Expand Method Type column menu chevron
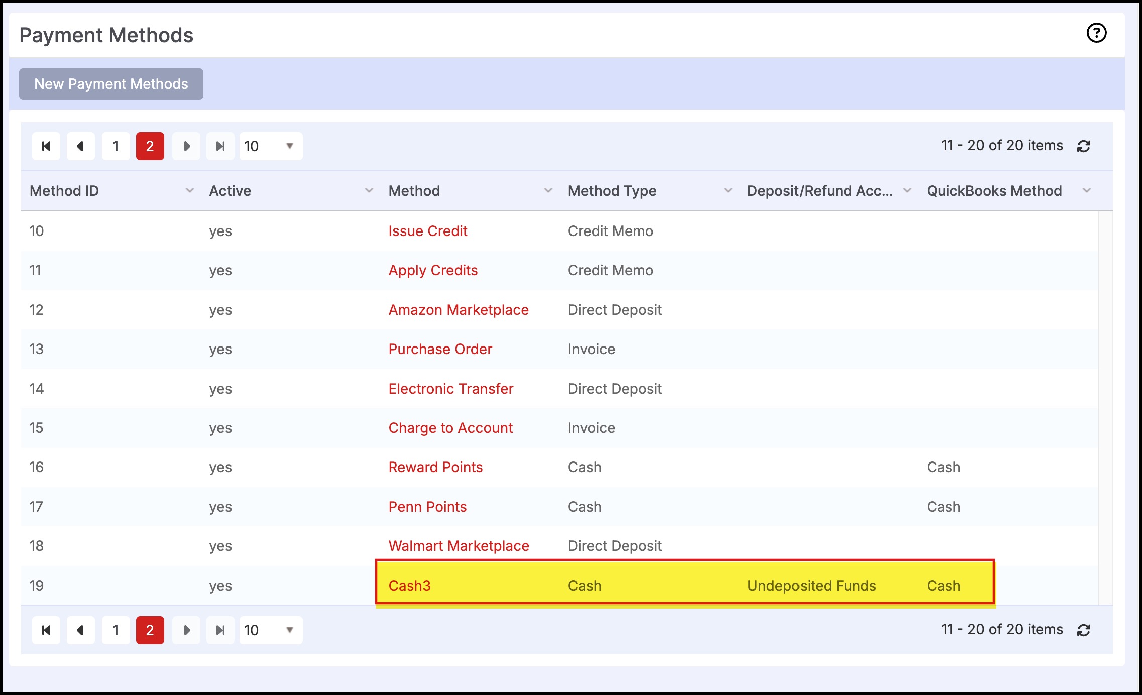1142x695 pixels. [x=728, y=191]
